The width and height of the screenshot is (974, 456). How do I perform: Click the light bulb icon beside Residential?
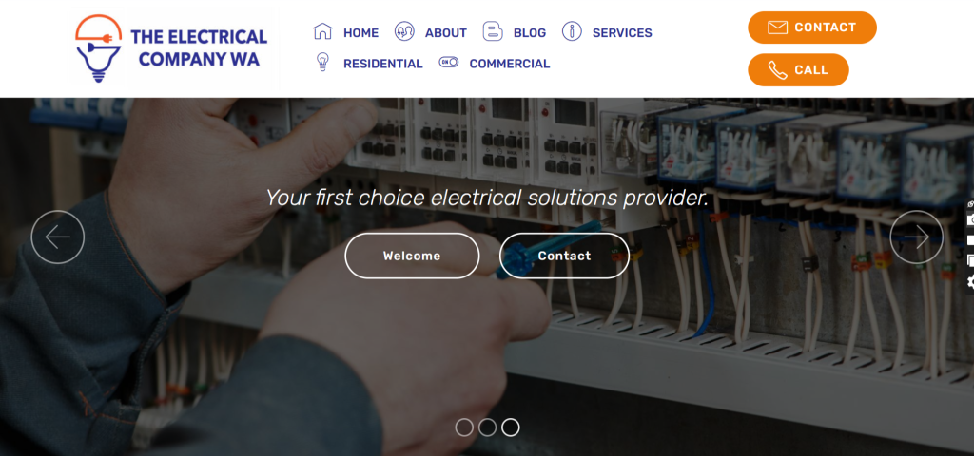point(322,62)
